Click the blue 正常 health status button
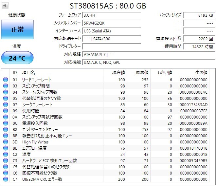 pos(17,29)
